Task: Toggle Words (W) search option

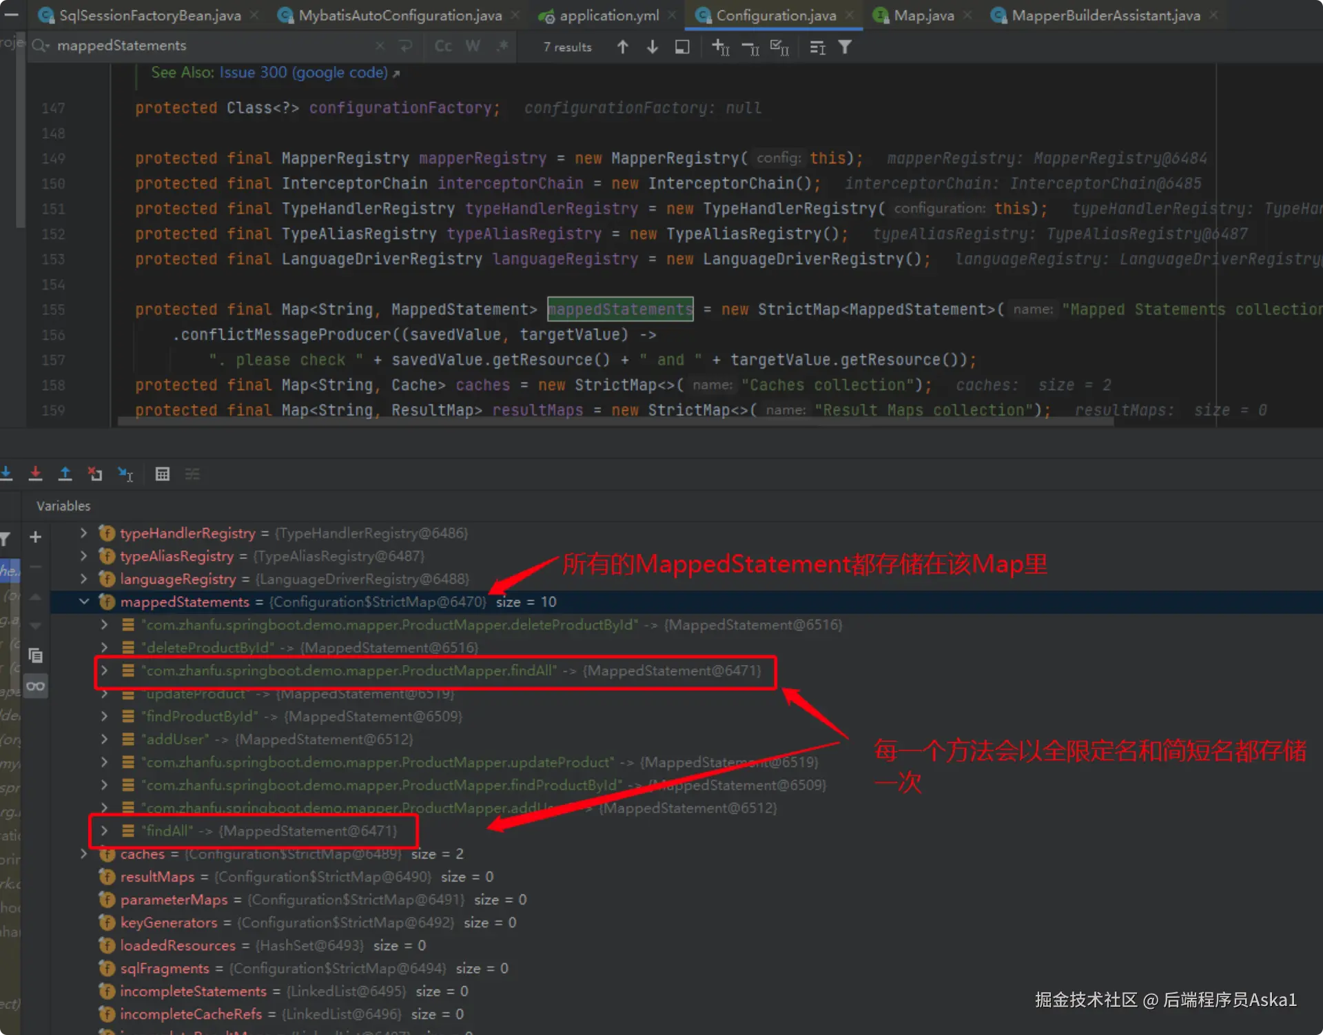Action: [x=473, y=46]
